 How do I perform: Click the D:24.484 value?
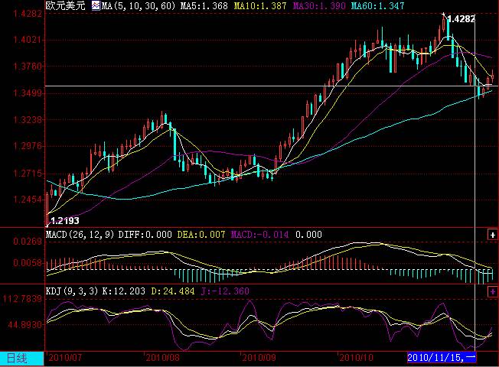pos(172,291)
